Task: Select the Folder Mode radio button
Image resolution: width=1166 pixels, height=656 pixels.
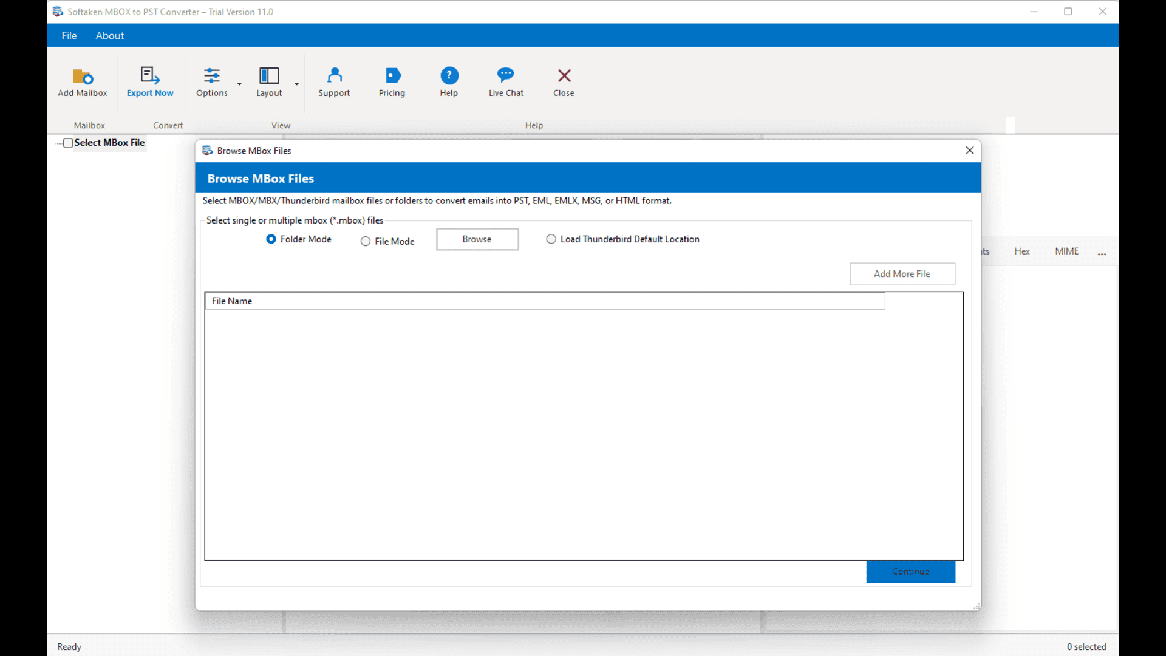Action: pyautogui.click(x=271, y=239)
